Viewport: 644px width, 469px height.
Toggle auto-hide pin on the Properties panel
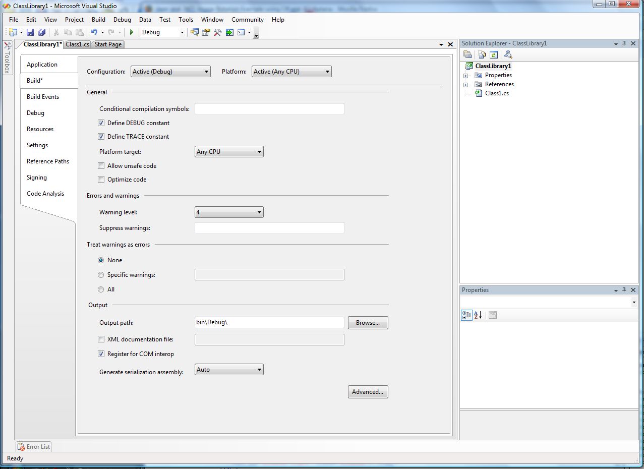click(624, 290)
